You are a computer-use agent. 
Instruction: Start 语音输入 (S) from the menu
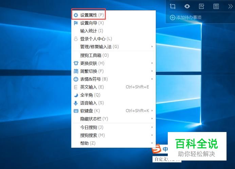tap(113, 103)
